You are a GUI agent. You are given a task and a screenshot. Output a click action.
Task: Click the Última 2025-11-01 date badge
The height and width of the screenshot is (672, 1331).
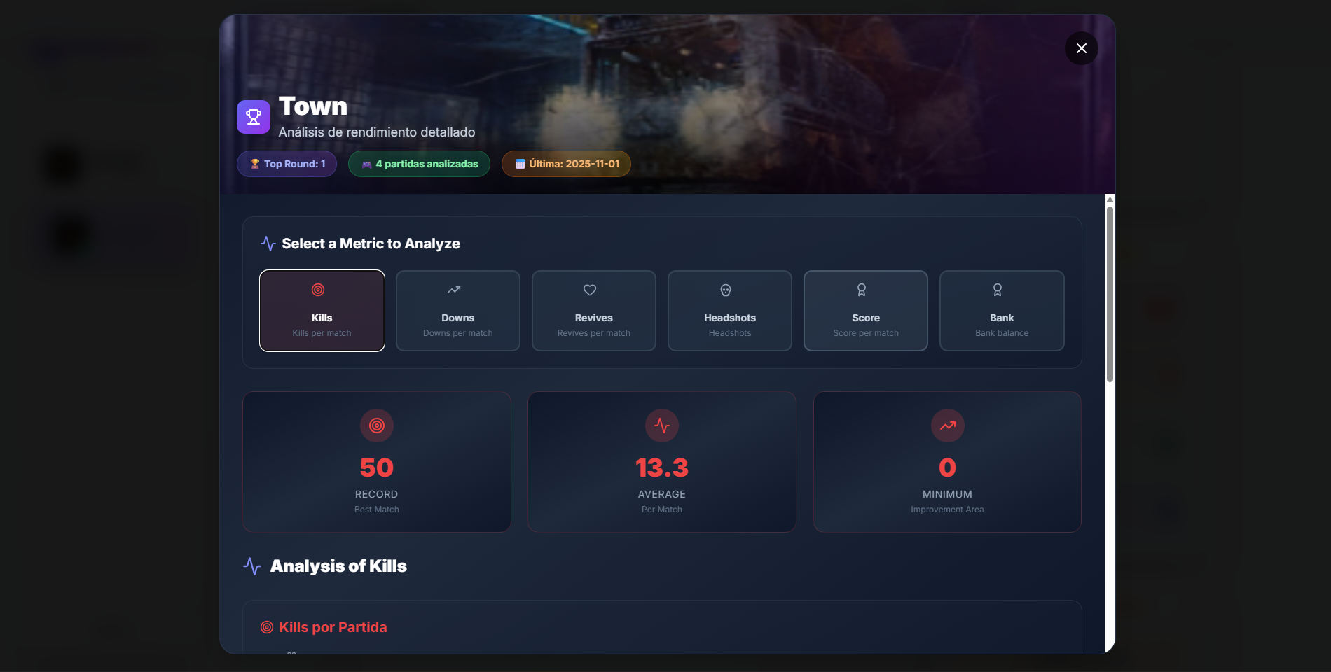click(566, 164)
